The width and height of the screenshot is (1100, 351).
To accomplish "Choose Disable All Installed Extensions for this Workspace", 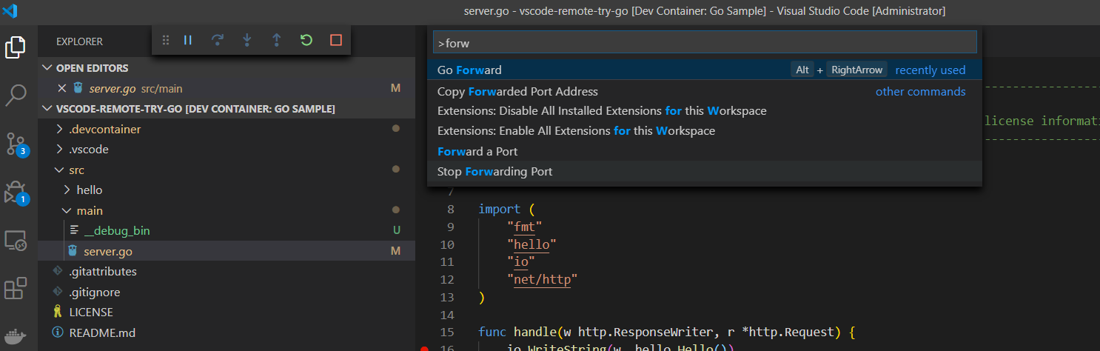I will coord(704,111).
